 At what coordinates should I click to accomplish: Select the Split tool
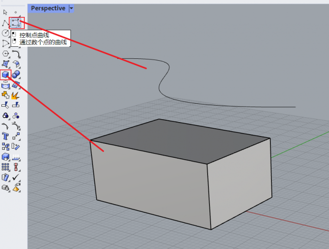[x=16, y=105]
